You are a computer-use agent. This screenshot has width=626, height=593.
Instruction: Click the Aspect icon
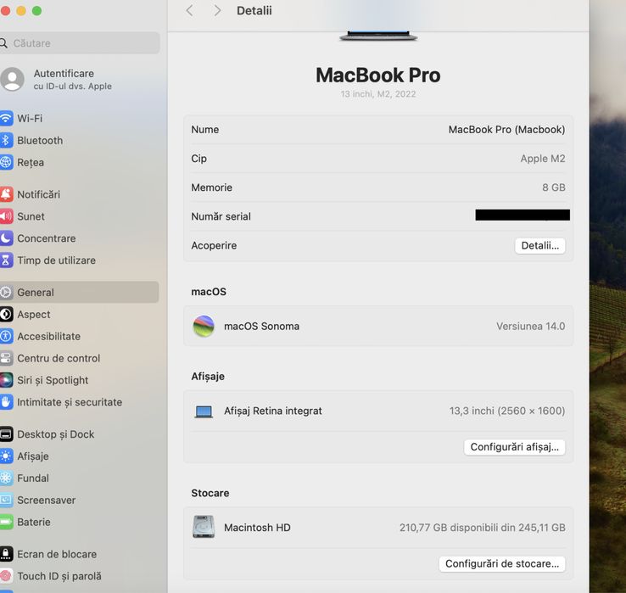[6, 314]
